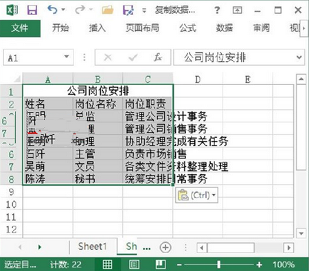Switch to Normal view
Viewport: 309px width, 271px height.
coord(107,265)
